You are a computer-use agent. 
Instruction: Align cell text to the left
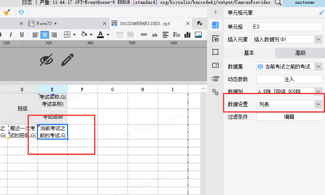coord(36,35)
